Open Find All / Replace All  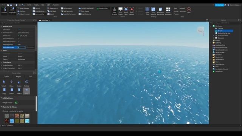[86, 8]
